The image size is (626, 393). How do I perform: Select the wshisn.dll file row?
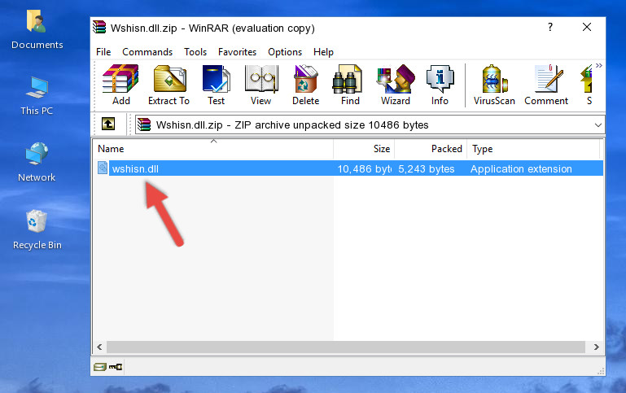point(349,168)
